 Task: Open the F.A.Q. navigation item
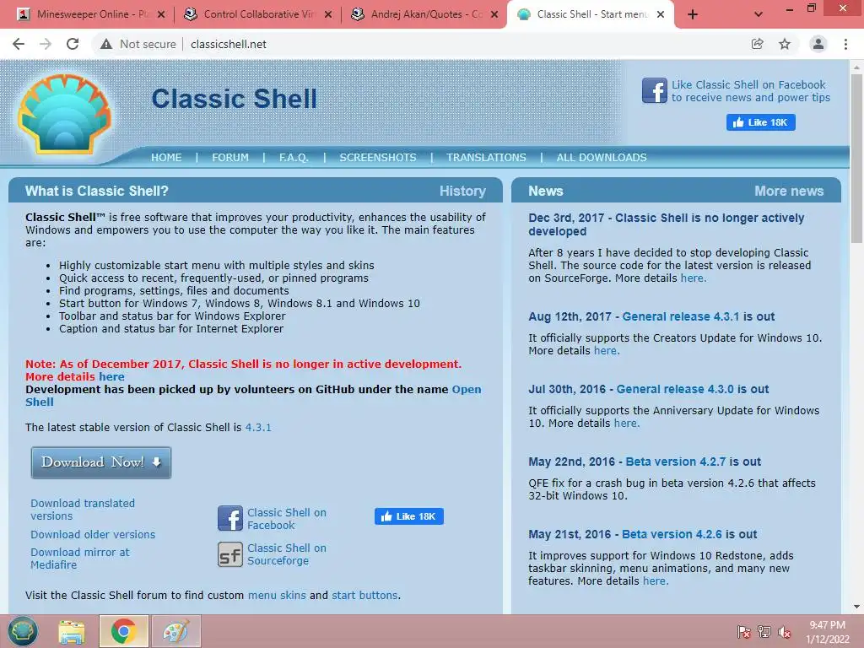[x=294, y=158]
